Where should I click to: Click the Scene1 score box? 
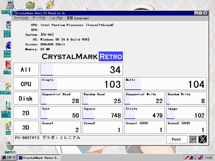[60, 127]
